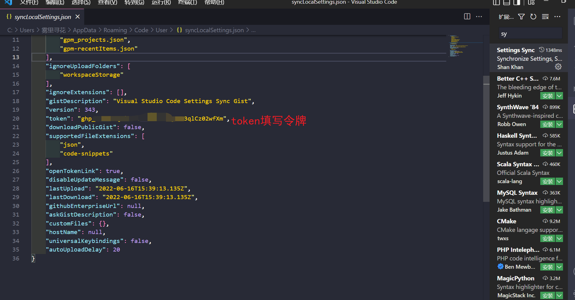Split the editor using the split icon
The height and width of the screenshot is (300, 575).
(x=467, y=17)
